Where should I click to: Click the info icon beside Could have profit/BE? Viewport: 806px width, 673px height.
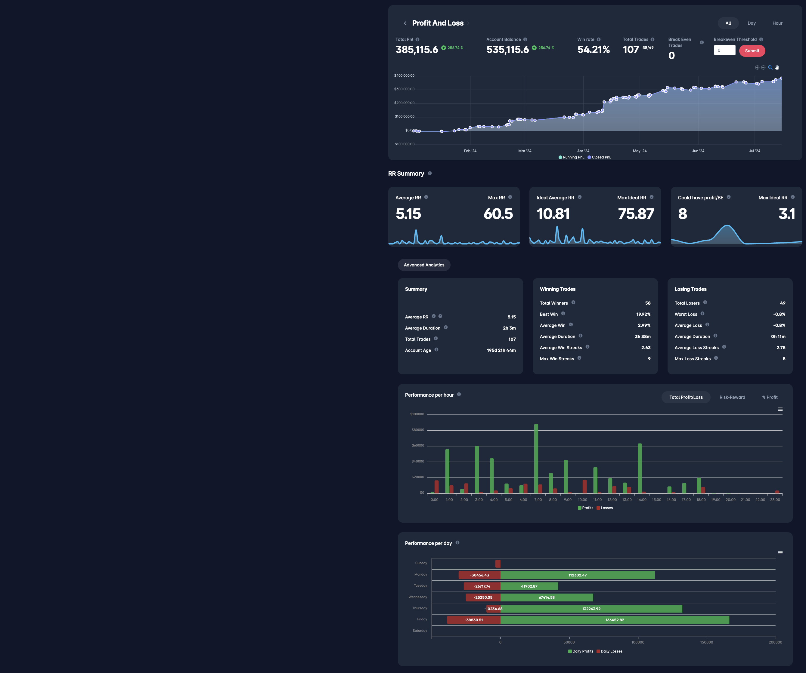click(x=728, y=197)
